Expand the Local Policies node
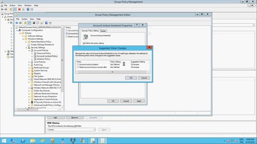The height and width of the screenshot is (144, 257). click(x=29, y=62)
